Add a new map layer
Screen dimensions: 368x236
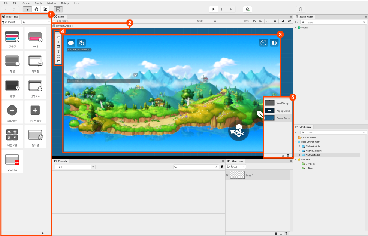[281, 233]
